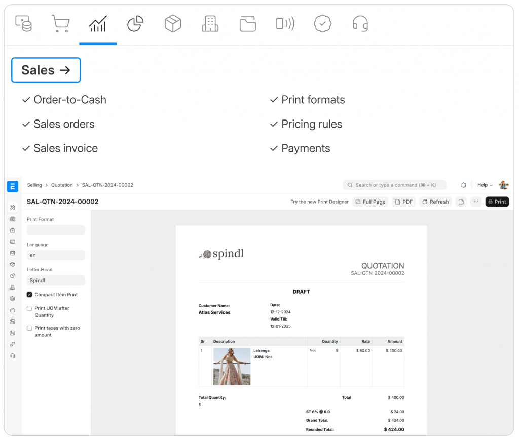The height and width of the screenshot is (439, 519).
Task: Open the Help dropdown menu
Action: (x=485, y=185)
